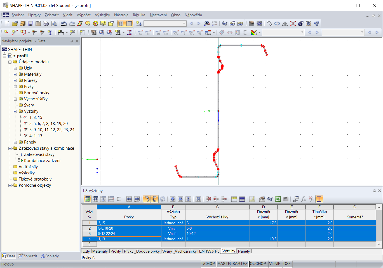Toggle the RASTR grid status
The width and height of the screenshot is (383, 268).
(x=224, y=264)
